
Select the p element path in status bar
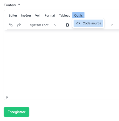click(x=7, y=97)
